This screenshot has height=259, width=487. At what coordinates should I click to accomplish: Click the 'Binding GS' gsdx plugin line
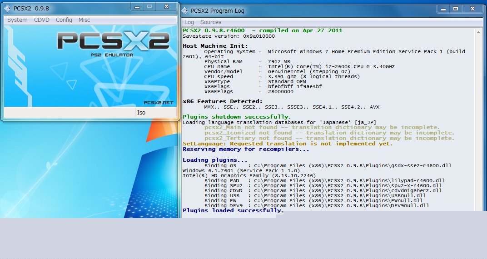(328, 166)
